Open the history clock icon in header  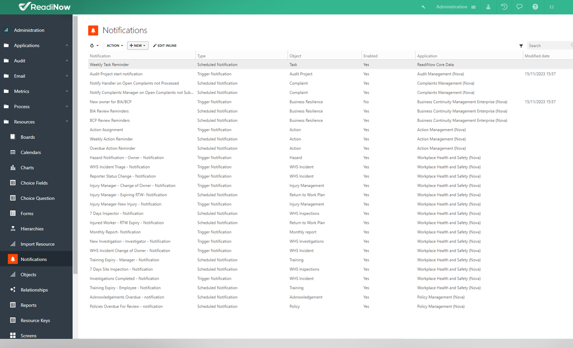504,7
